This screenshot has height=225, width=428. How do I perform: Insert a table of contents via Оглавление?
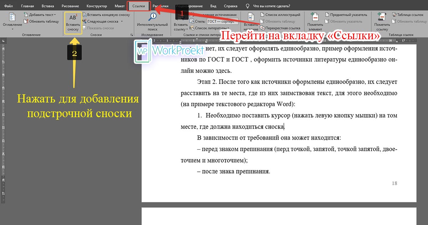click(12, 20)
